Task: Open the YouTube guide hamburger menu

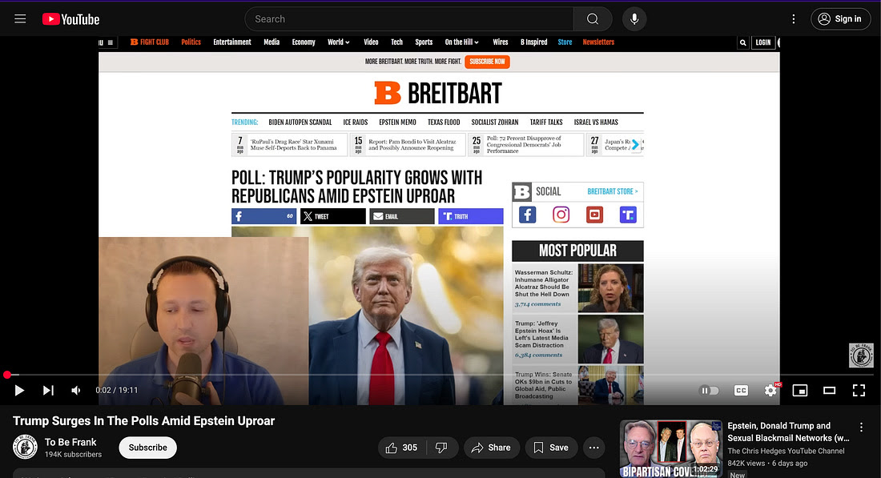Action: click(x=20, y=19)
